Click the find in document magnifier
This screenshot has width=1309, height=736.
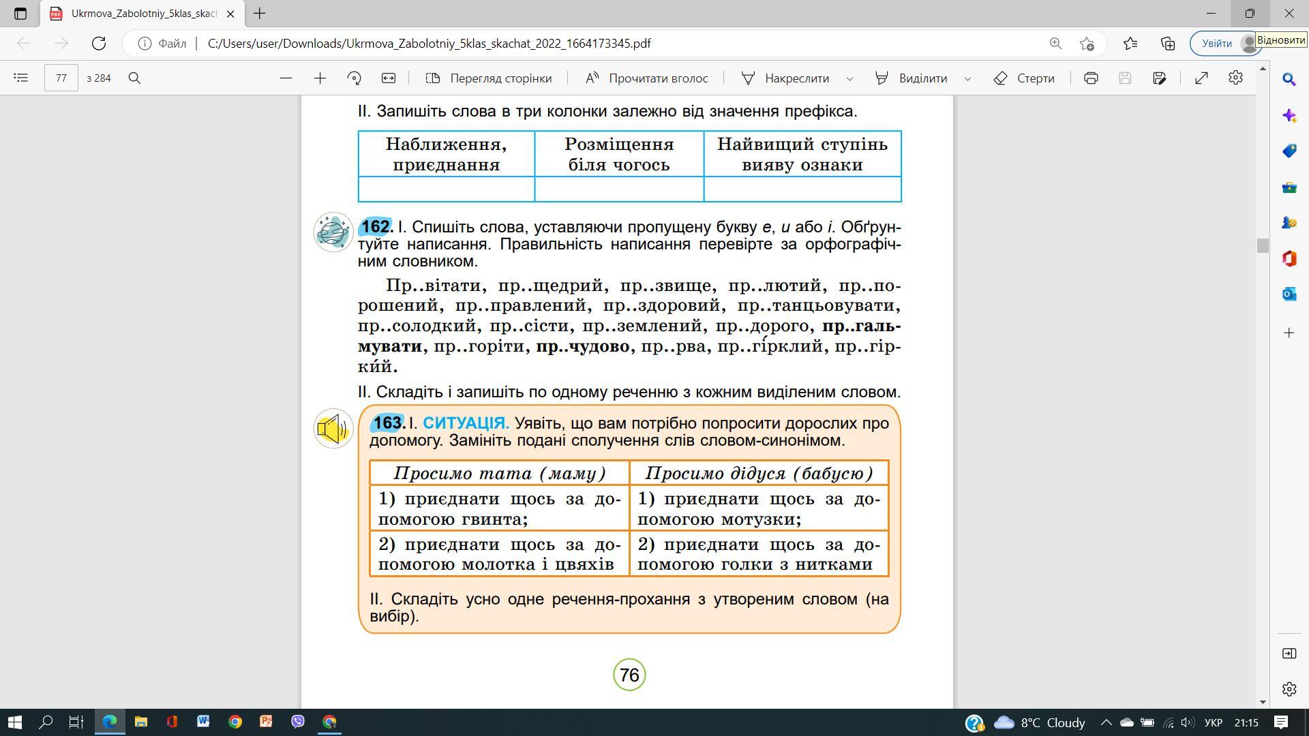[135, 78]
